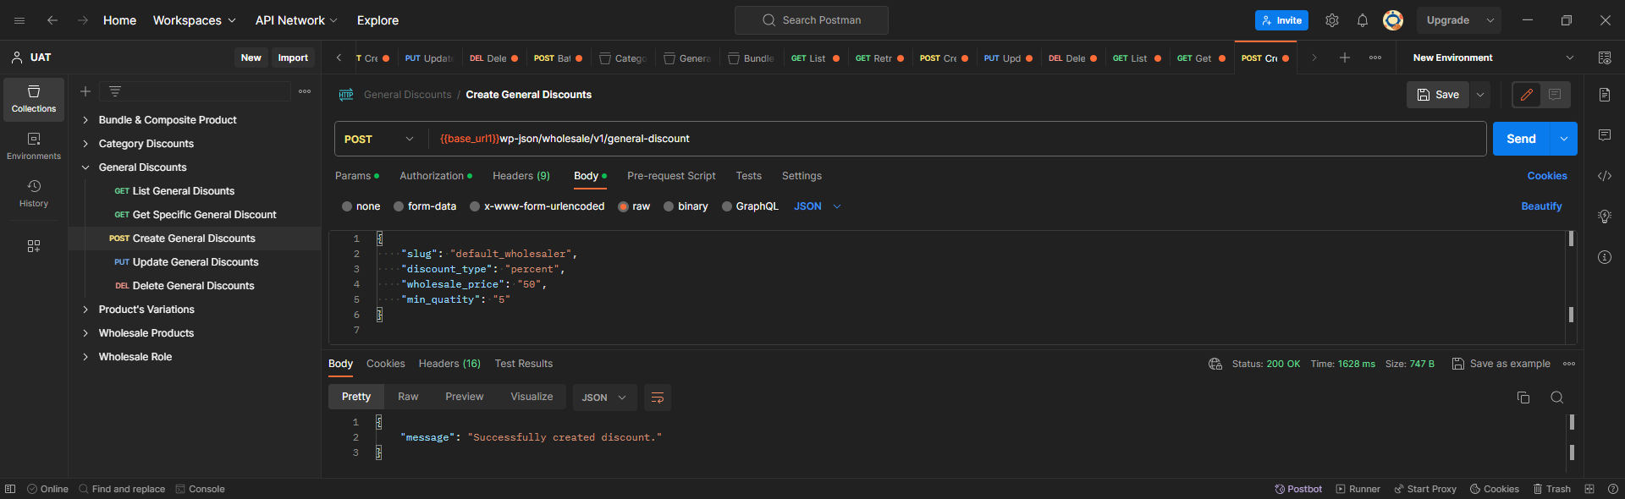Open notifications bell icon

pyautogui.click(x=1363, y=20)
